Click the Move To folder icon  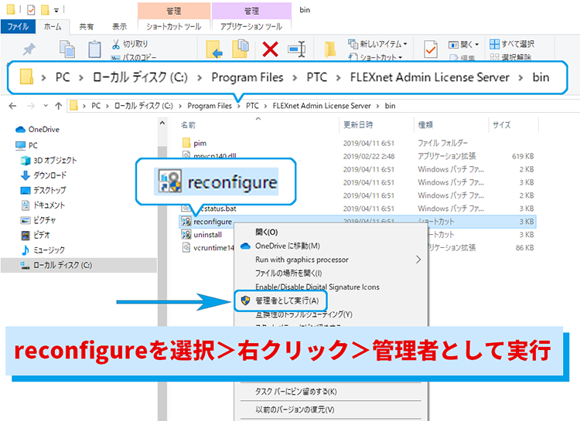[x=213, y=49]
